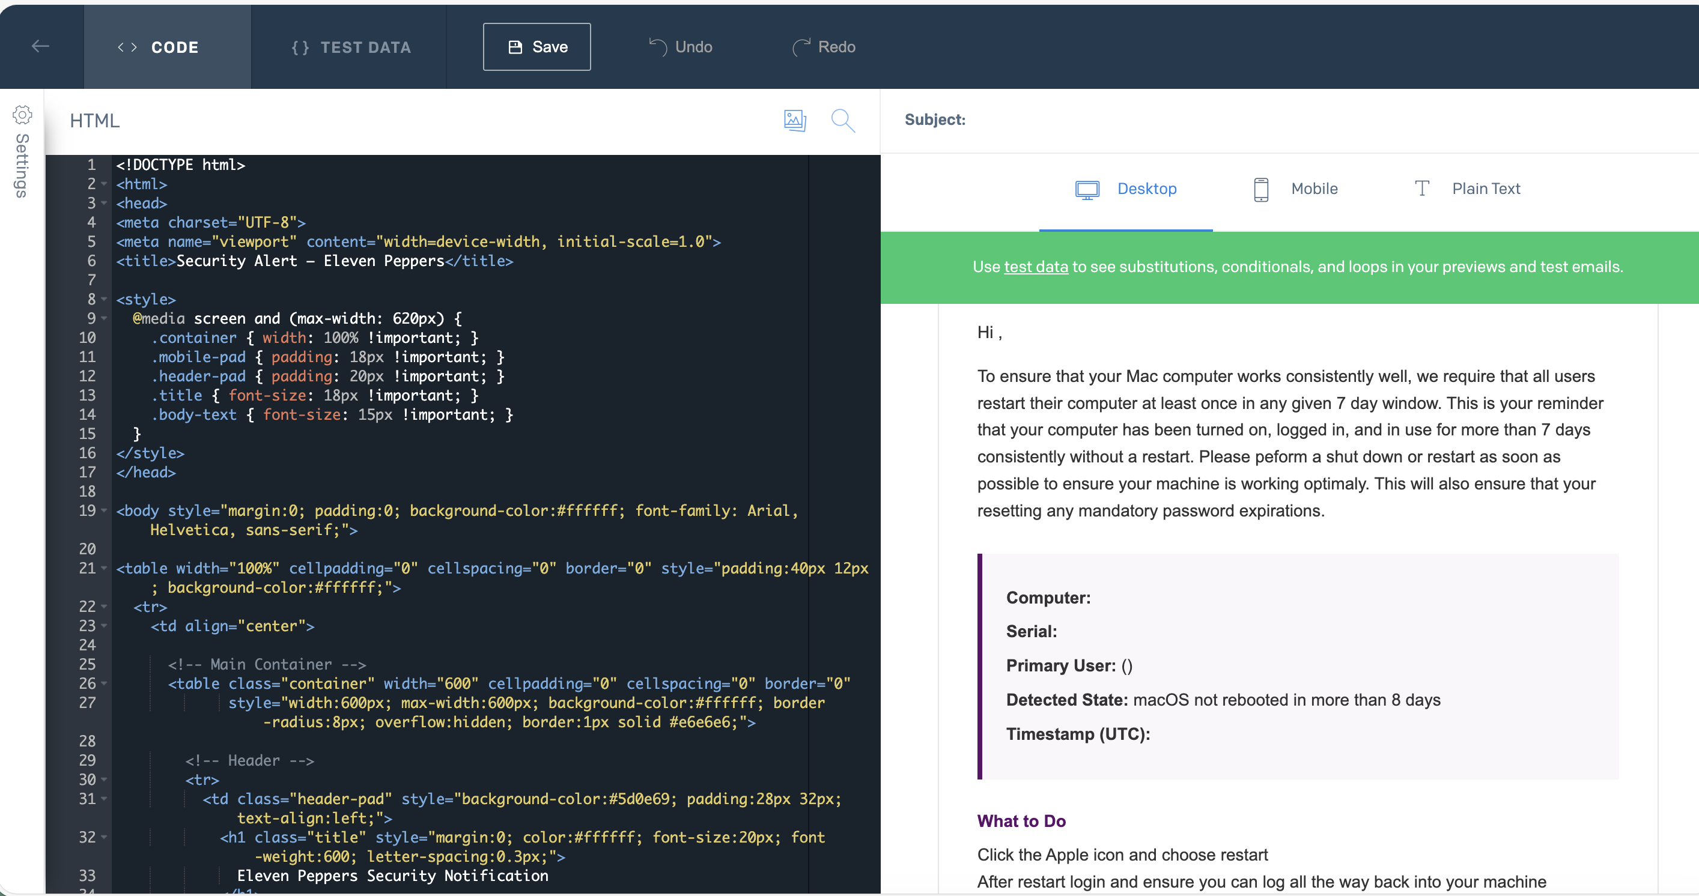Screen dimensions: 1699x896
Task: Open the image library icon
Action: pos(795,121)
